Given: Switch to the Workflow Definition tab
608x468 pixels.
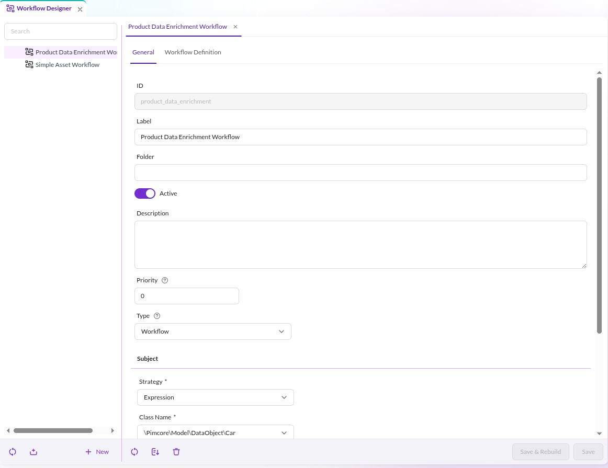Looking at the screenshot, I should point(193,52).
